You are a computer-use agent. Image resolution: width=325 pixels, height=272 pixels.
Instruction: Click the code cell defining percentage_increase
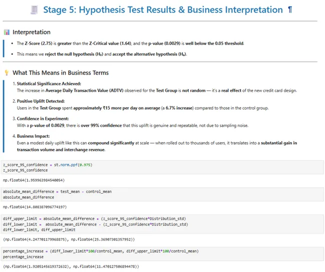(162, 254)
